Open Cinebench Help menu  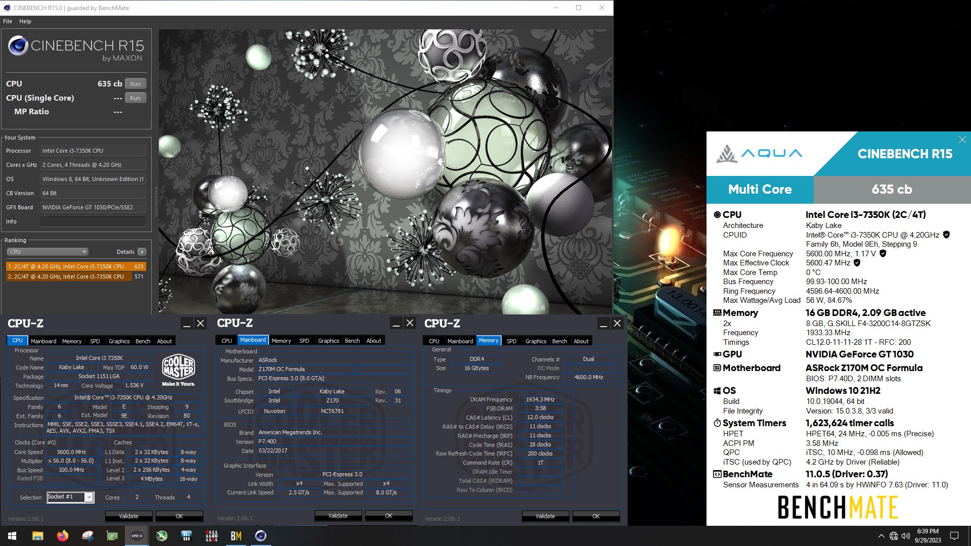pos(25,21)
